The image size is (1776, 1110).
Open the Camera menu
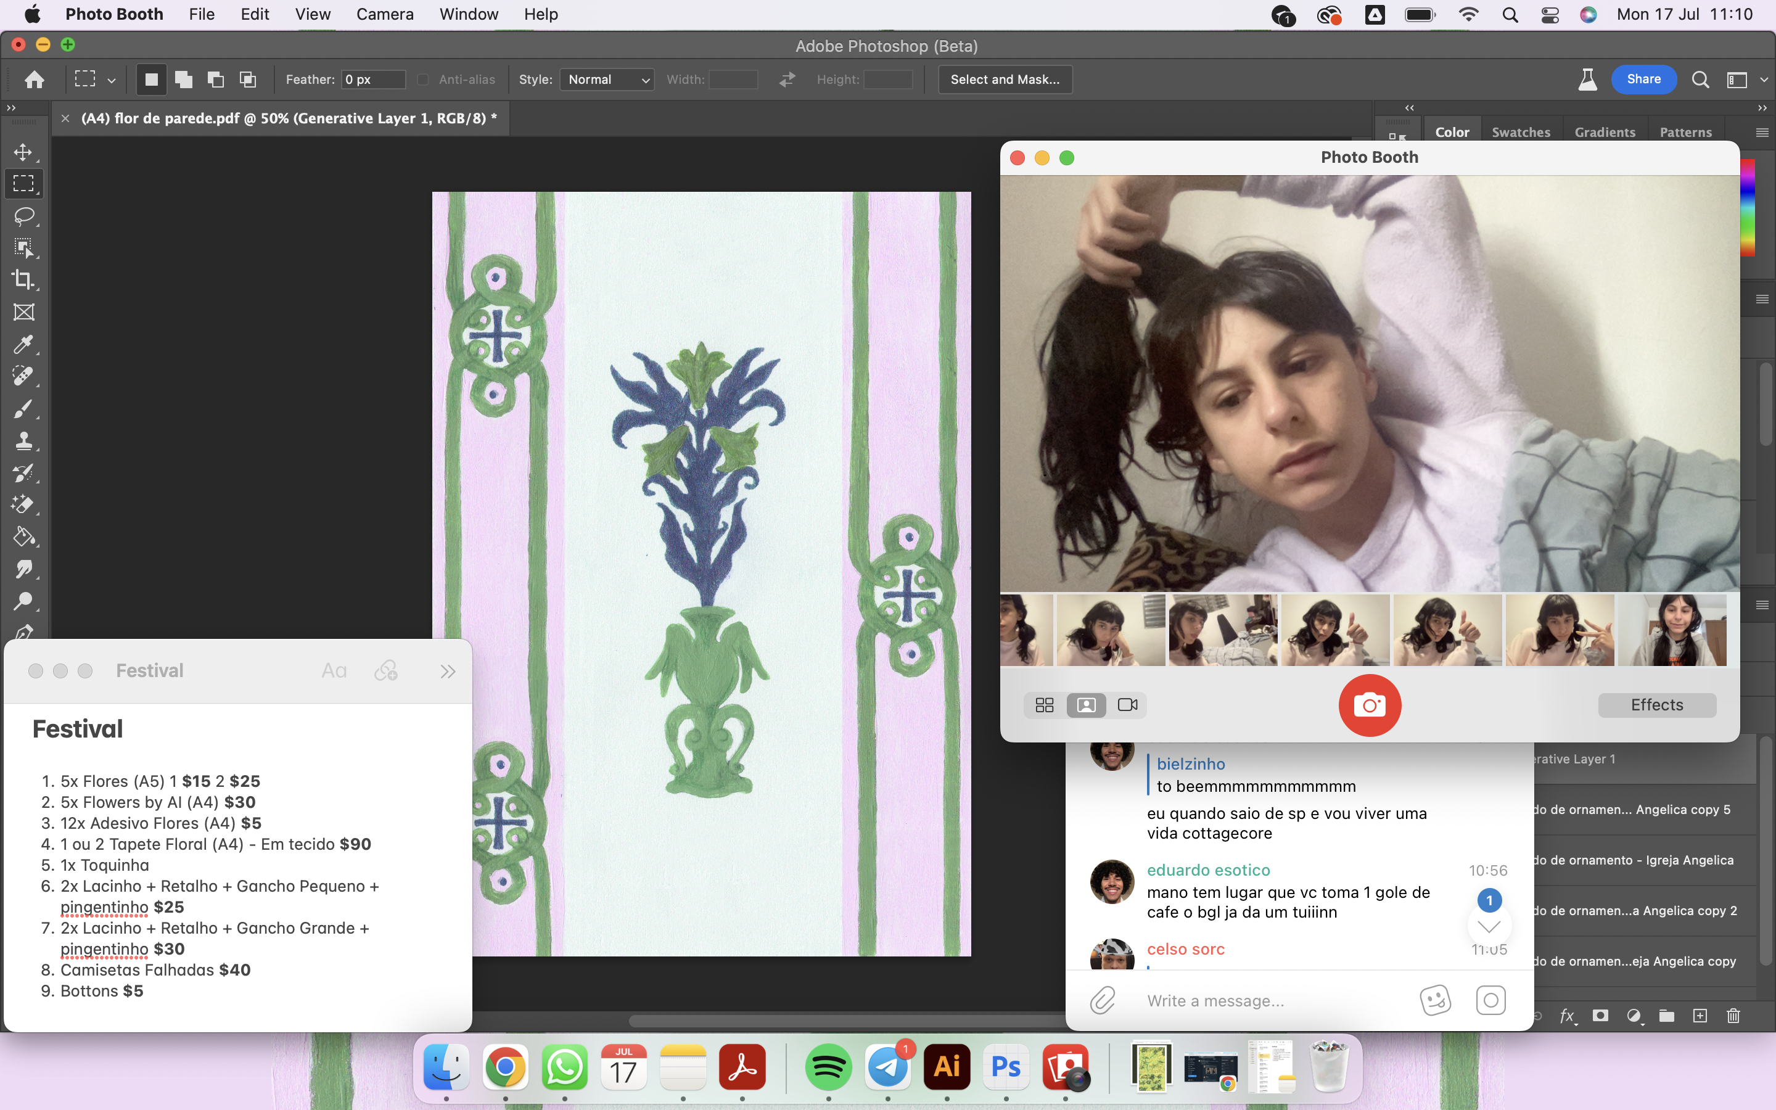point(385,14)
